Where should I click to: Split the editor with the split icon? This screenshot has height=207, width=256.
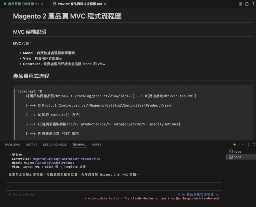tap(253, 4)
